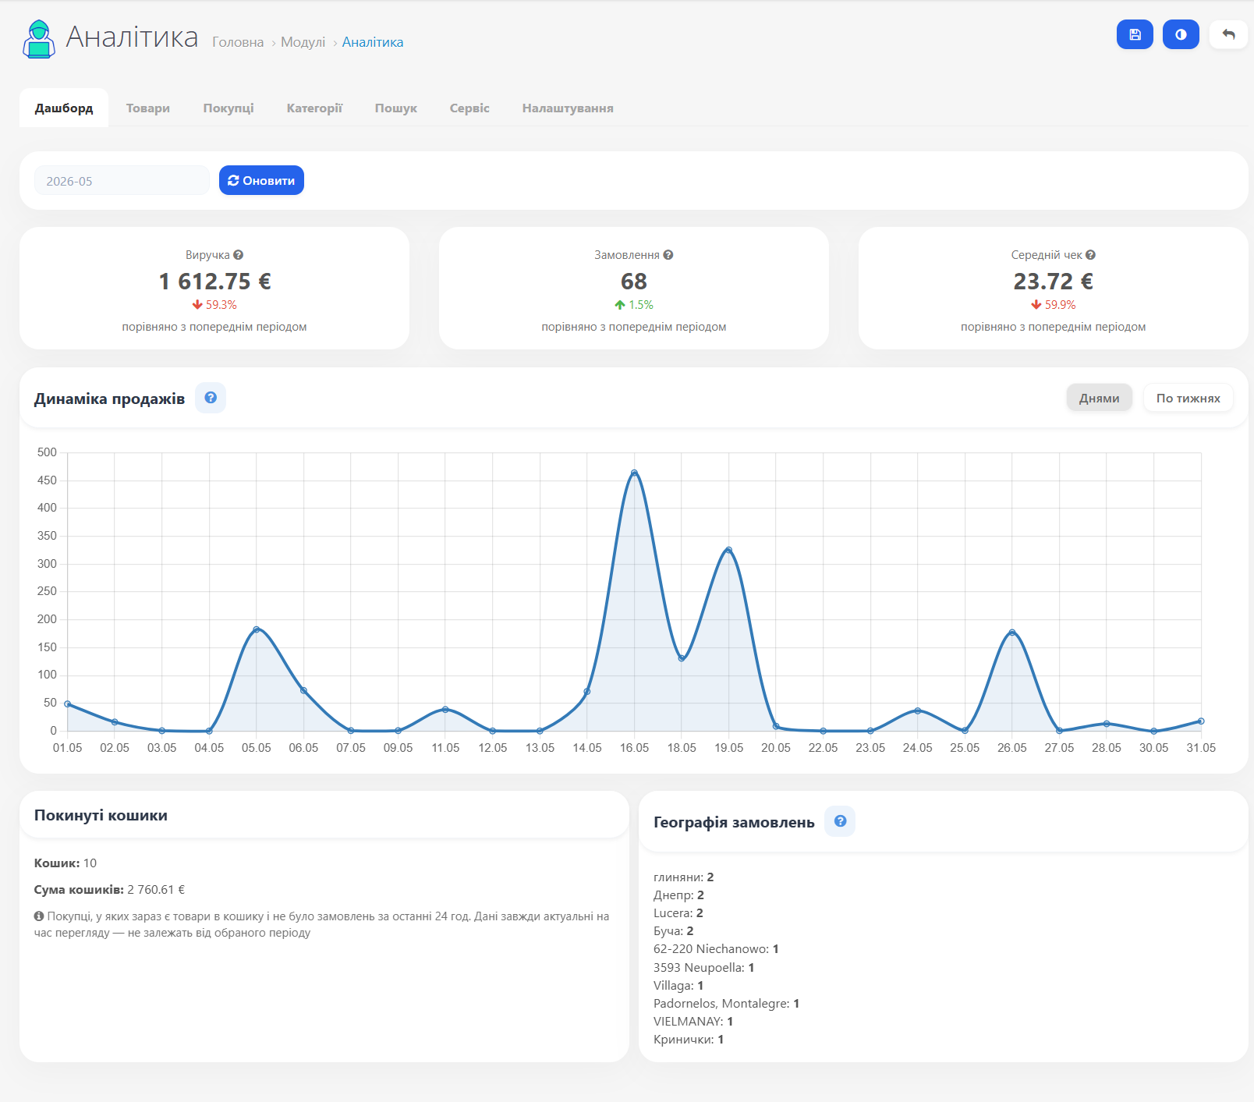Click Сума кошиків: 2 760.61 € row

point(109,889)
